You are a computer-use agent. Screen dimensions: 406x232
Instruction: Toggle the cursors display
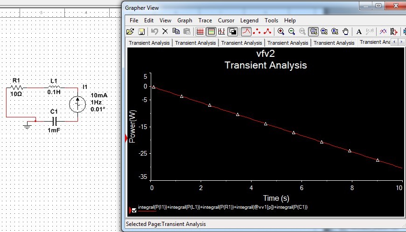pyautogui.click(x=222, y=32)
